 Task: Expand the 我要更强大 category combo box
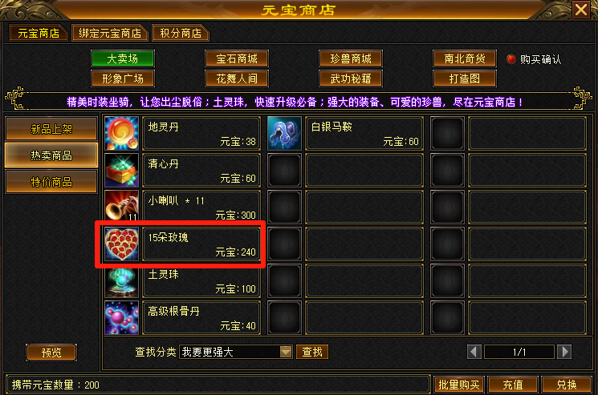tap(236, 352)
